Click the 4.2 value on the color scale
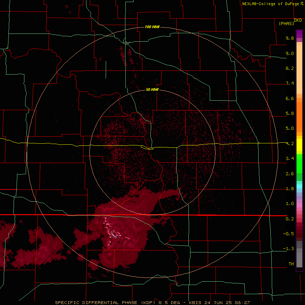The height and width of the screenshot is (305, 305). 290,144
